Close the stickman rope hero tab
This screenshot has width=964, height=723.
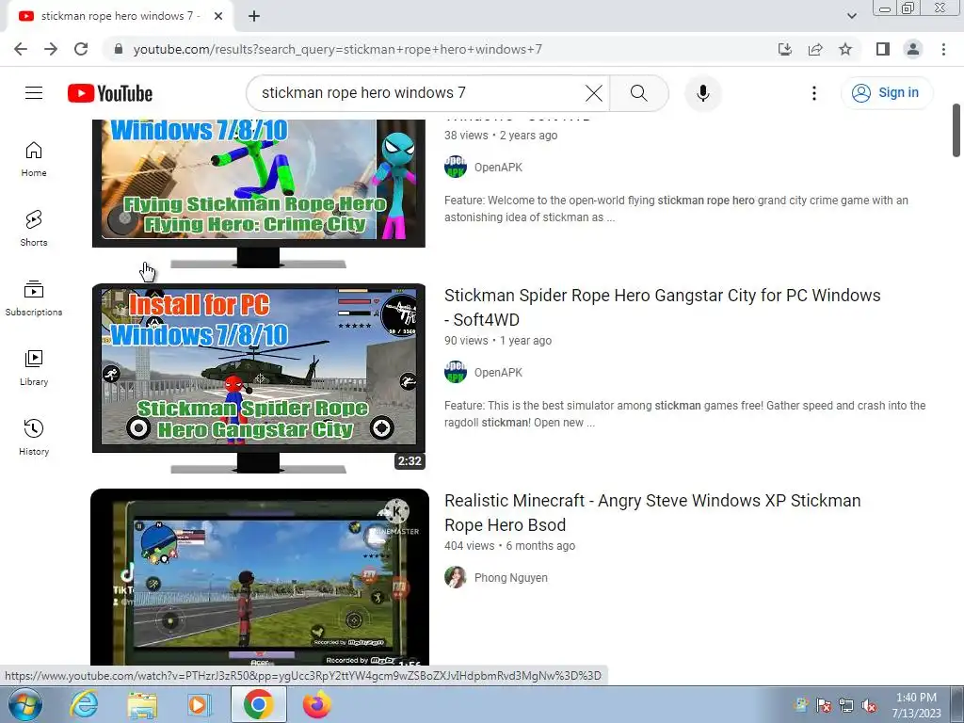tap(218, 17)
